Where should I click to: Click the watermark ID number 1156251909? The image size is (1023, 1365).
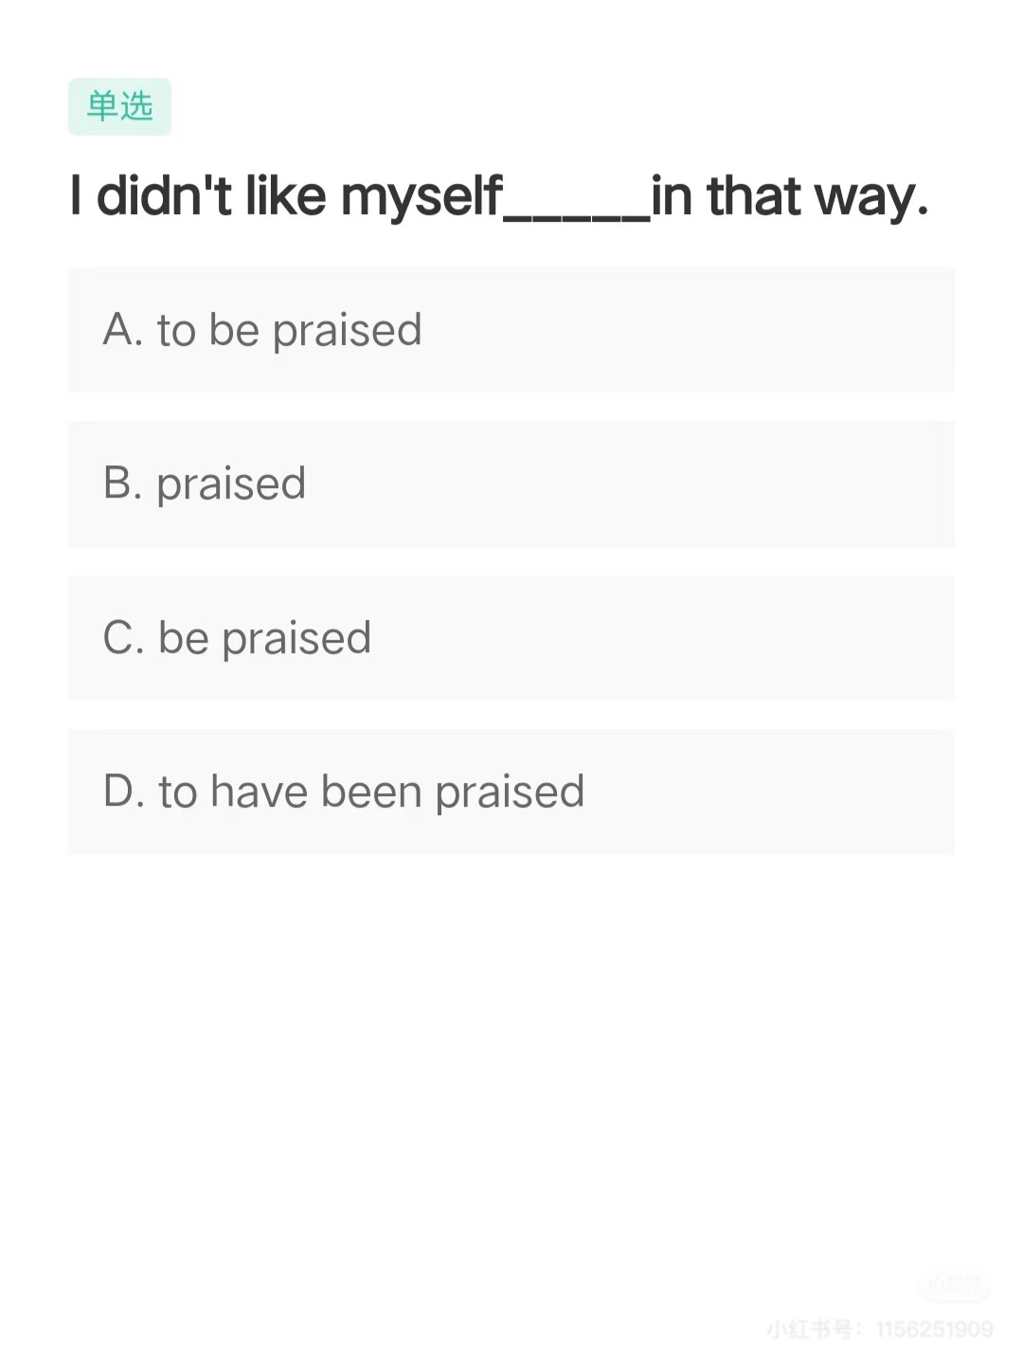point(933,1329)
